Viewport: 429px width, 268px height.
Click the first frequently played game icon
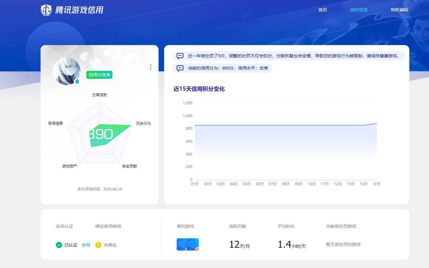tap(182, 244)
